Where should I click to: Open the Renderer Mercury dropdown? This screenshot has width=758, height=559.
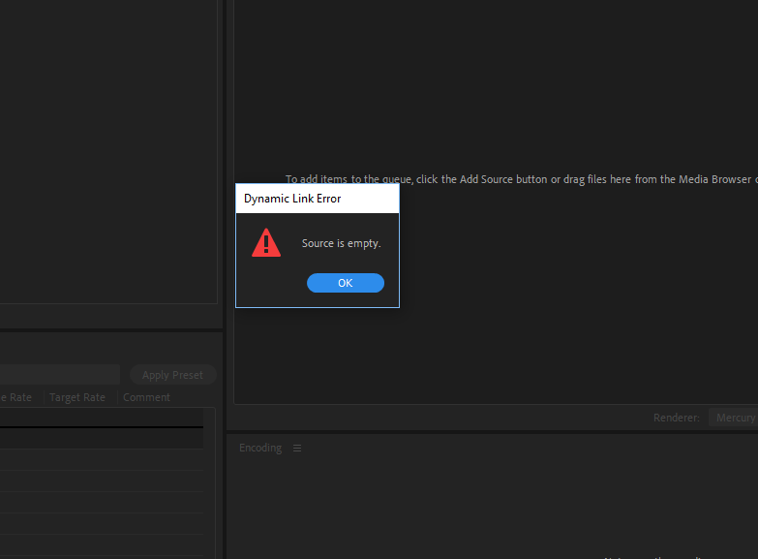click(x=733, y=418)
